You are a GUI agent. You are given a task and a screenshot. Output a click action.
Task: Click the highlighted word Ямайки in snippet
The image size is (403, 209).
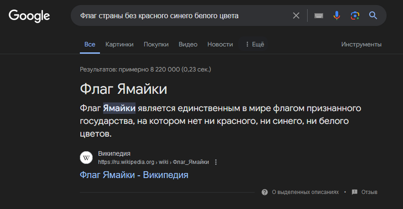coord(119,108)
